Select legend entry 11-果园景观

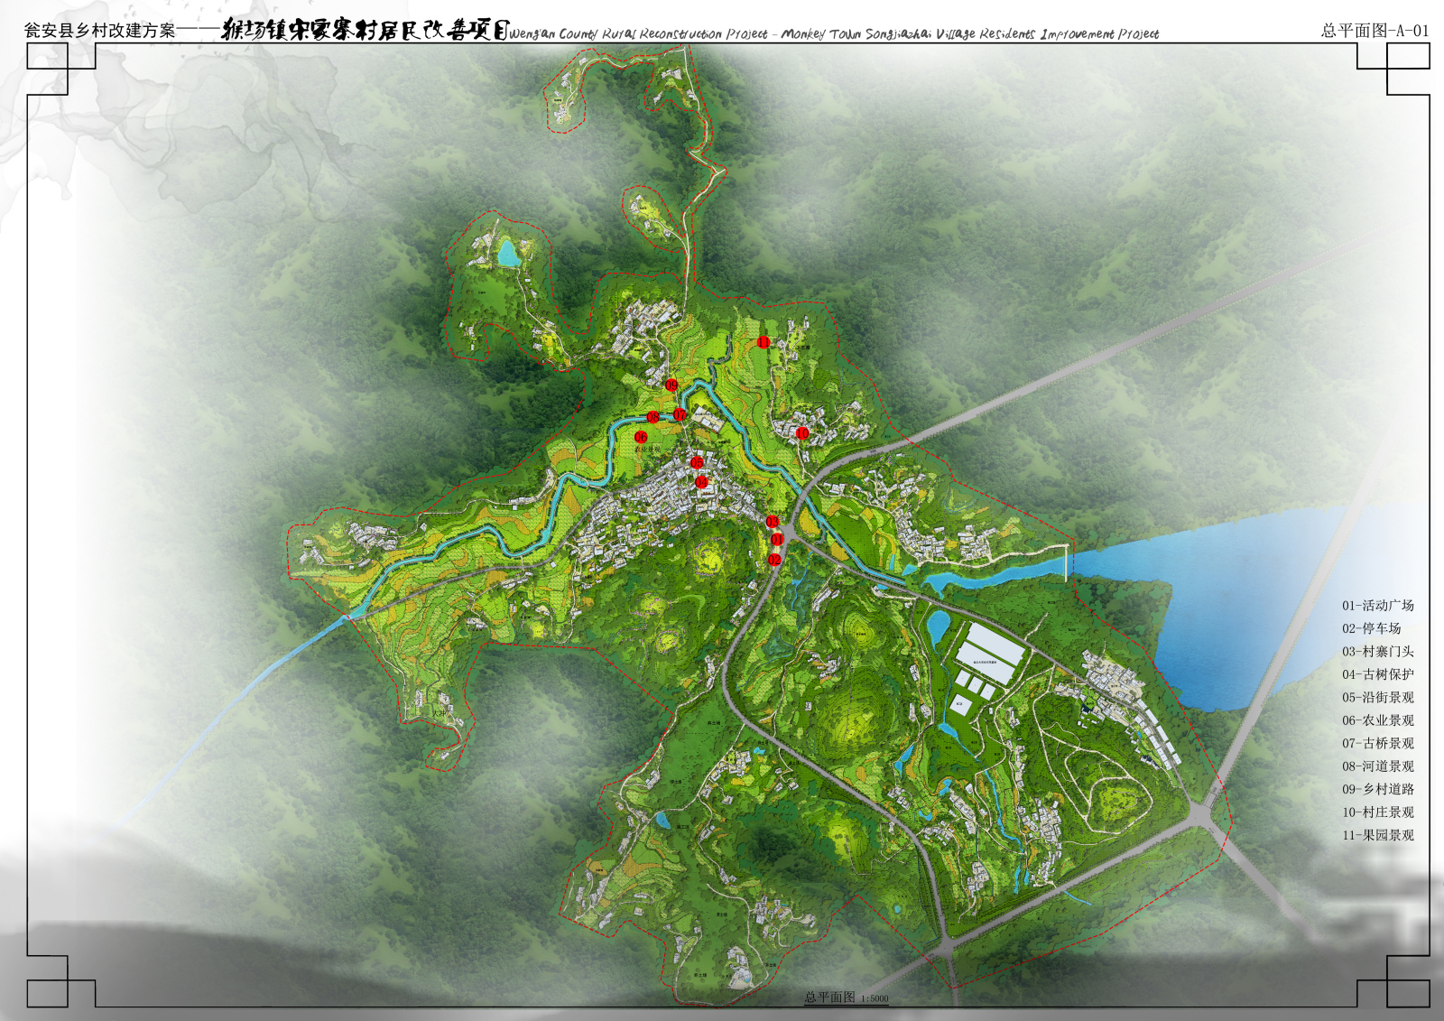click(x=1377, y=835)
